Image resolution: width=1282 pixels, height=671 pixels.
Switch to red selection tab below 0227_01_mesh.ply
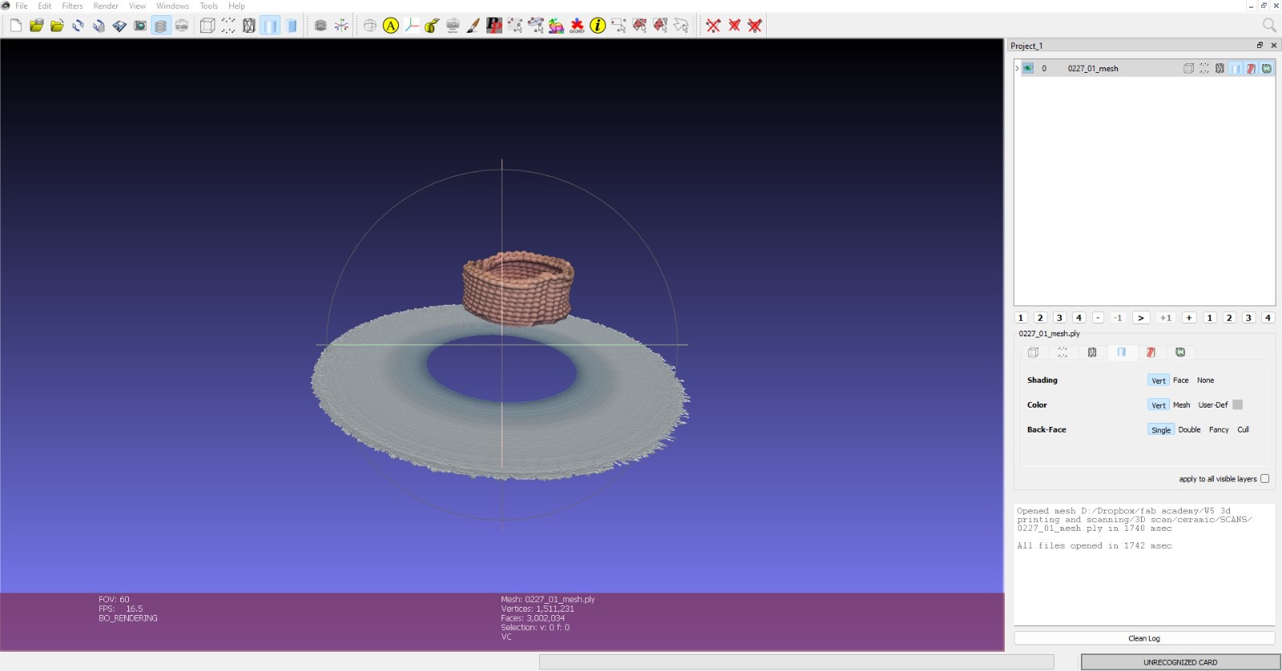(x=1151, y=352)
